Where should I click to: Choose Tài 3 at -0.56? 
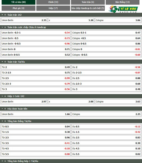click(36, 89)
